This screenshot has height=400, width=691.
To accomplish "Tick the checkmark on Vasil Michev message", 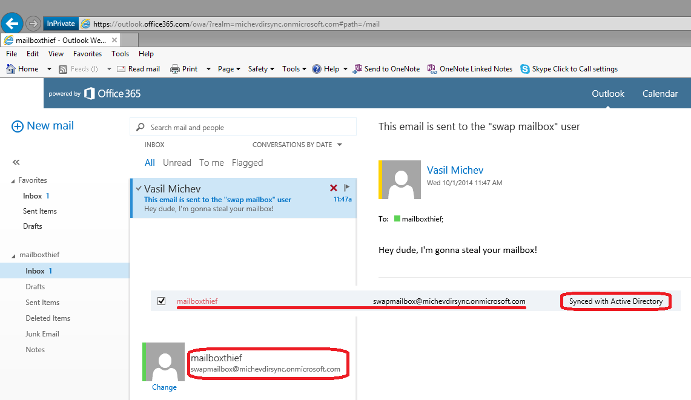I will click(x=139, y=188).
